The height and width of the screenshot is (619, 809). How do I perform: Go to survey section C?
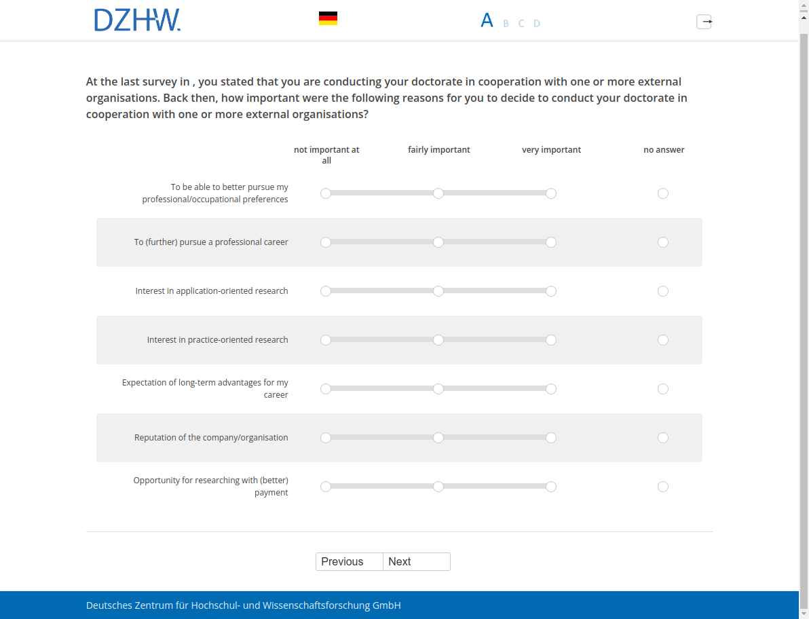(521, 24)
